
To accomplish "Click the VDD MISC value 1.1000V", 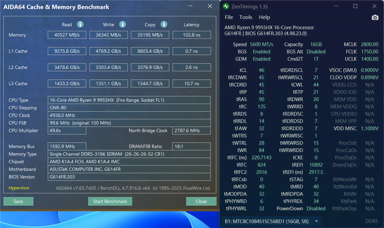I will click(x=370, y=128).
